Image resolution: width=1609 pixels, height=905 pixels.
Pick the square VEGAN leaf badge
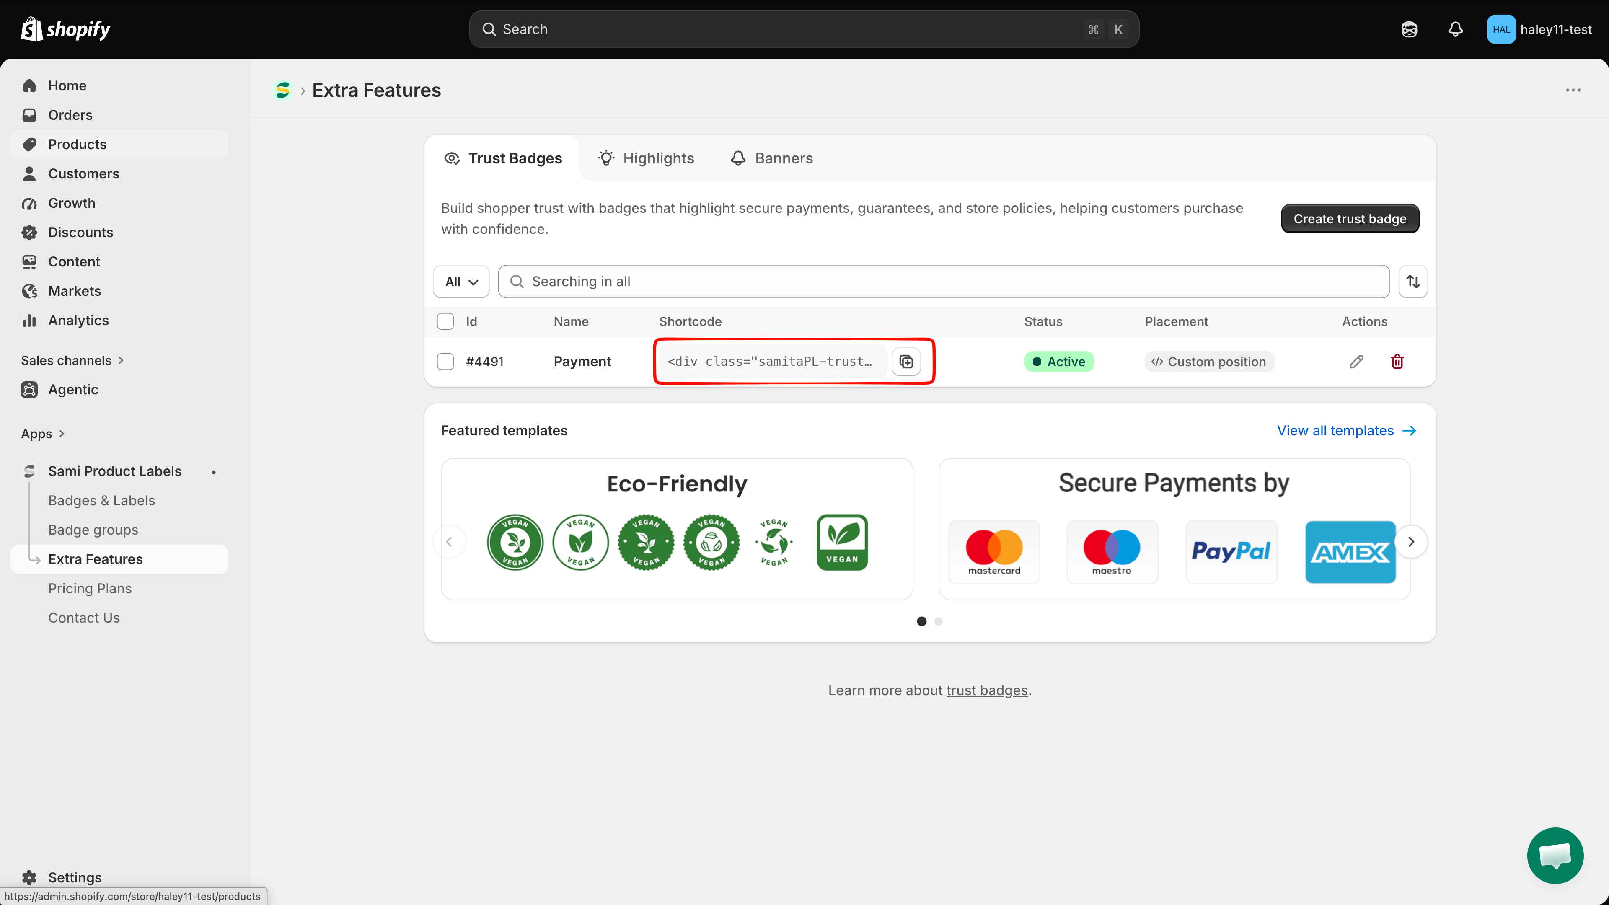coord(842,542)
